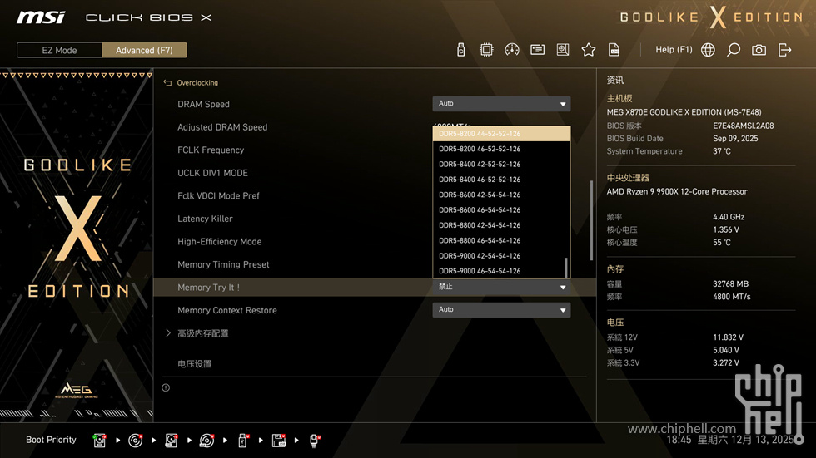816x458 pixels.
Task: Go back via Overclocking breadcrumb
Action: (197, 83)
